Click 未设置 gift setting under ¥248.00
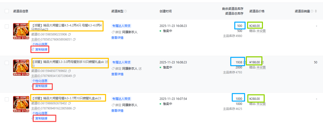This screenshot has width=323, height=126. coord(261,31)
